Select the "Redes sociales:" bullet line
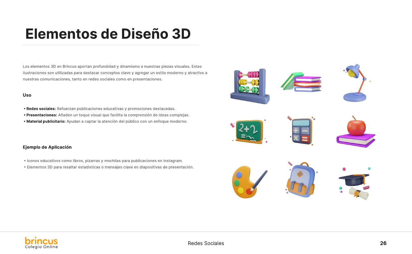Viewport: 412px width, 254px height. [x=99, y=109]
